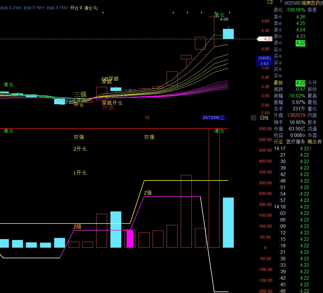
Task: Click the 市值 value 63.50亿
Action: [297, 129]
